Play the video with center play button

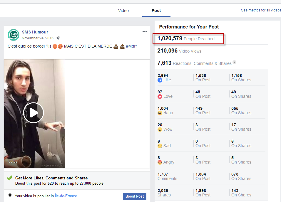pos(34,113)
